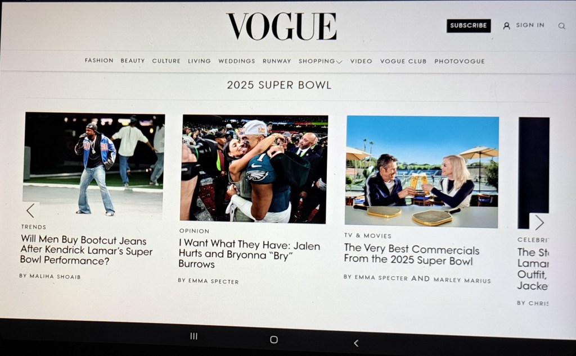This screenshot has width=576, height=356.
Task: Open the Vogue Club menu item
Action: coord(403,61)
